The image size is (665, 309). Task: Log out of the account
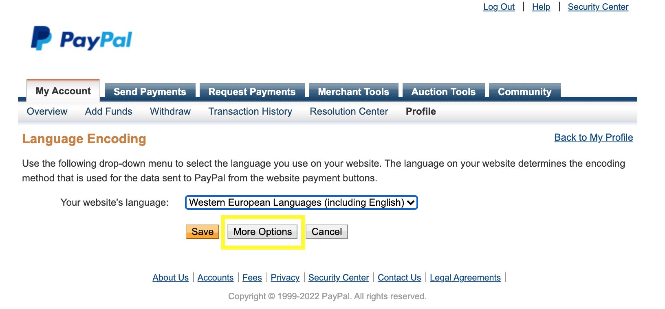tap(499, 7)
